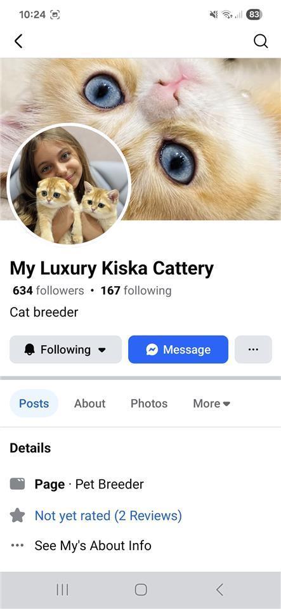Expand the More tab menu
This screenshot has height=609, width=281.
tap(211, 403)
